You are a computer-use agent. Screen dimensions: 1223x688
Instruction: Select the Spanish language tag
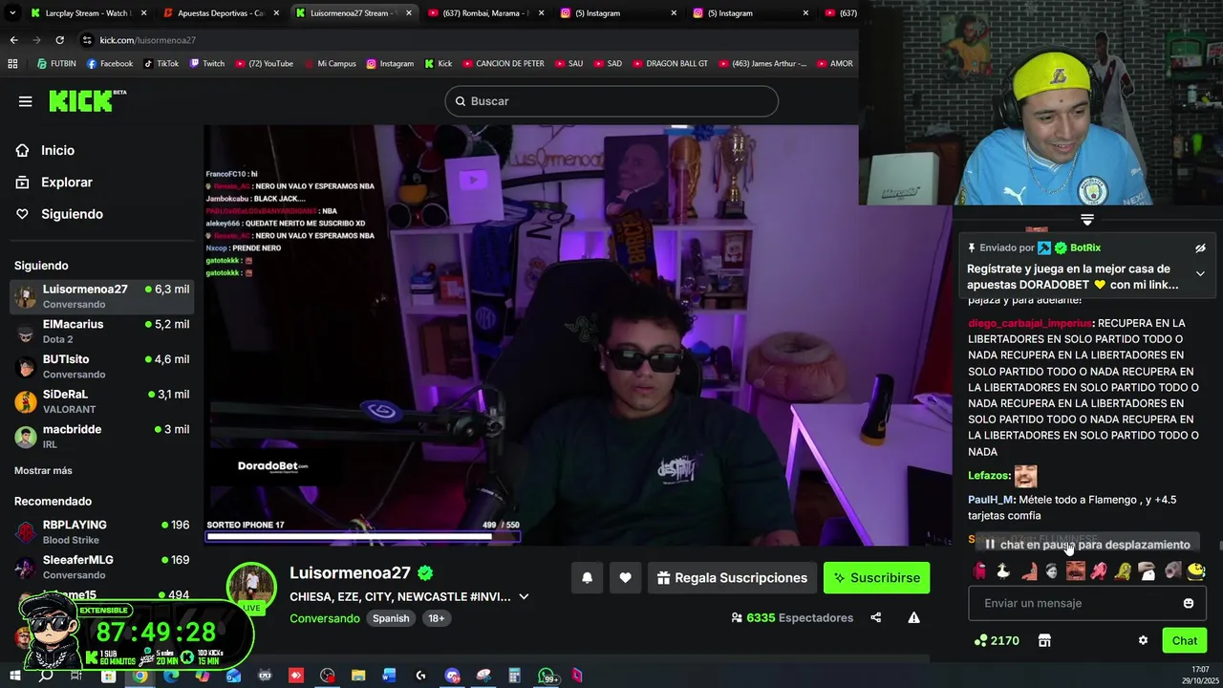tap(391, 618)
